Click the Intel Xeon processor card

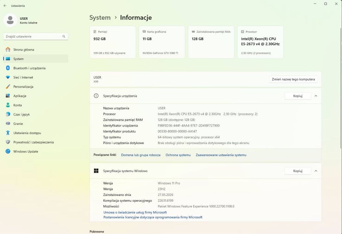point(260,42)
